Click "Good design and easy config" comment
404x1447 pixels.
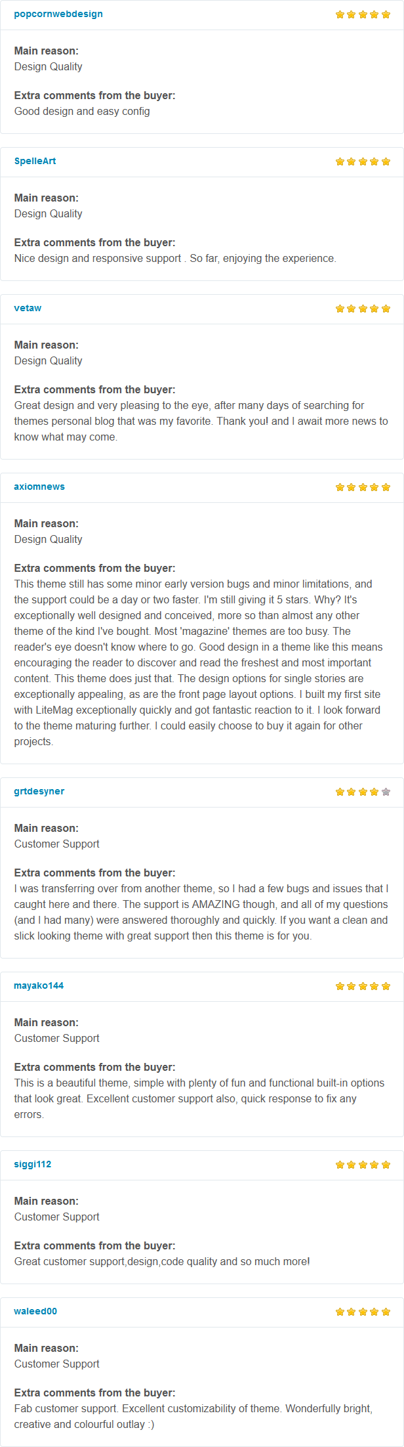click(x=82, y=111)
